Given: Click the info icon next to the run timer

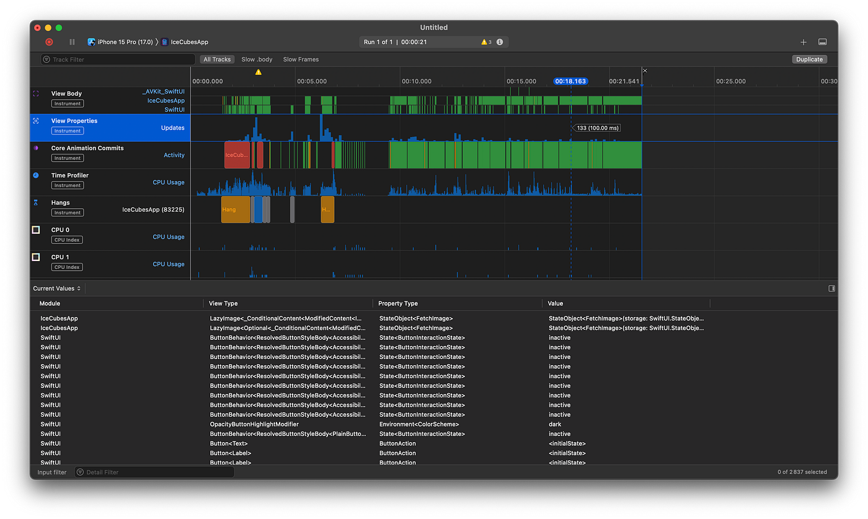Looking at the screenshot, I should (499, 42).
